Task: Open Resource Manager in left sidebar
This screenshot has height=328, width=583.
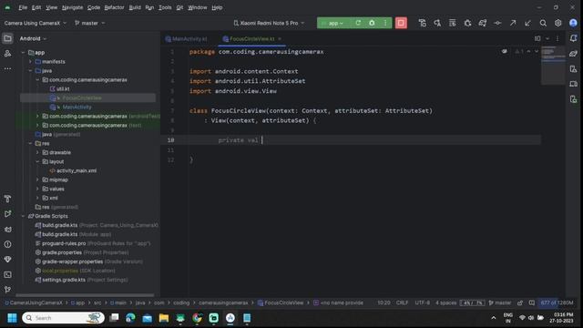Action: [7, 54]
